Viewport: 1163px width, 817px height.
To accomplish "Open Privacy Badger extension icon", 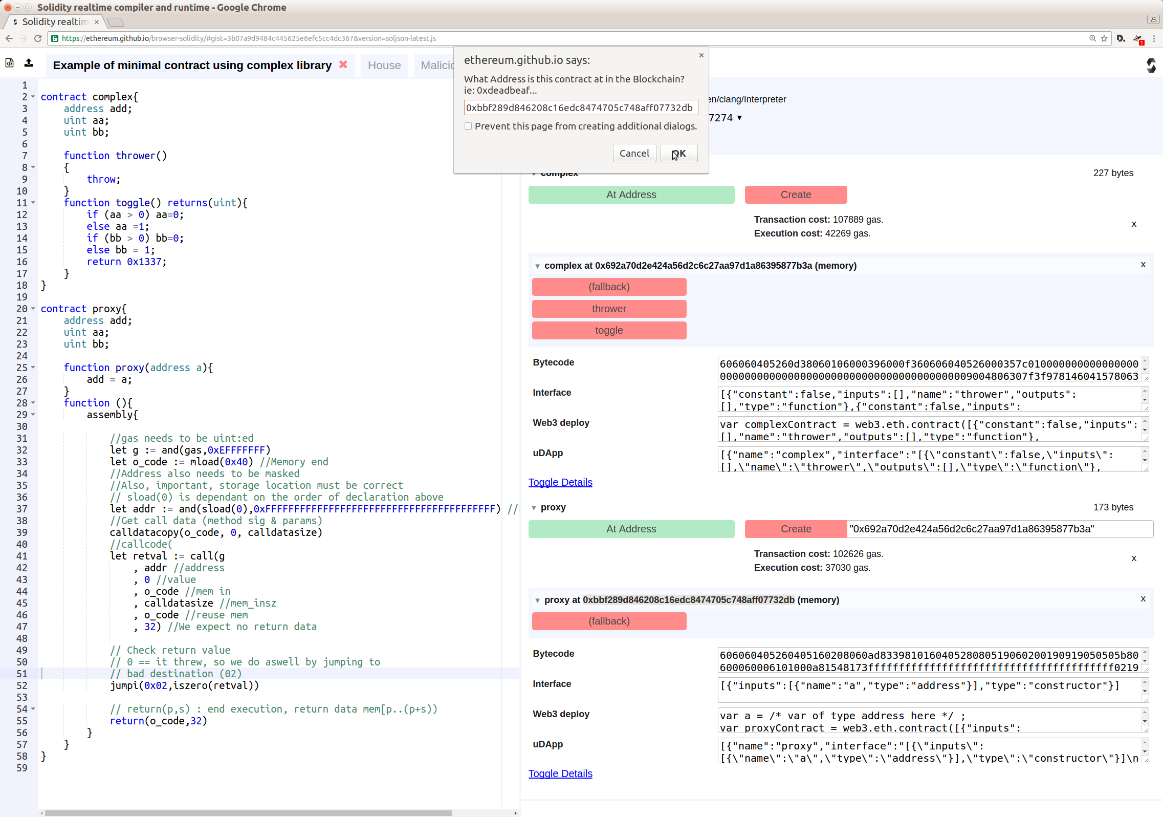I will [1138, 39].
